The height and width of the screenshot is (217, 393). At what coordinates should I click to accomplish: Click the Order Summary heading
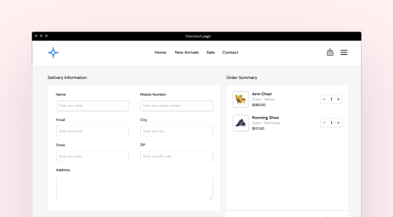click(242, 78)
